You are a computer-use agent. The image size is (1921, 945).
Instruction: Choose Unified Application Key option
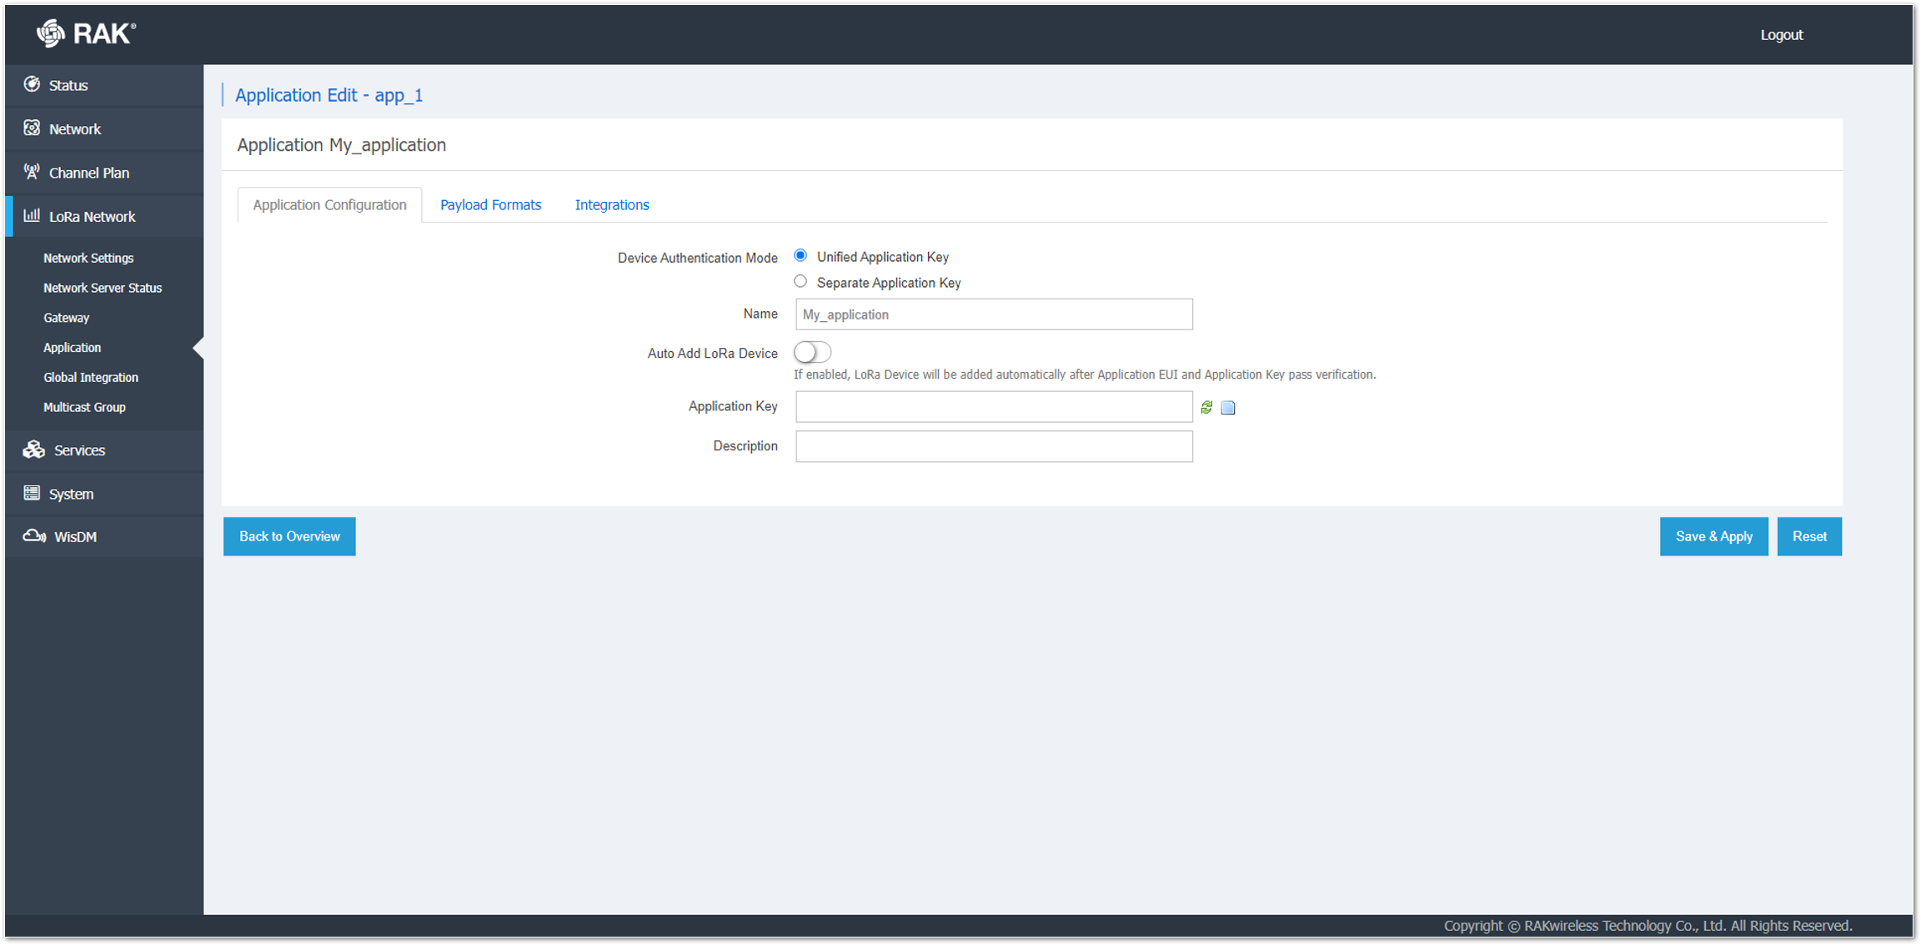pos(800,256)
